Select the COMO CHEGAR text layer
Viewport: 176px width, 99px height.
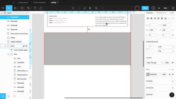[x=15, y=42]
